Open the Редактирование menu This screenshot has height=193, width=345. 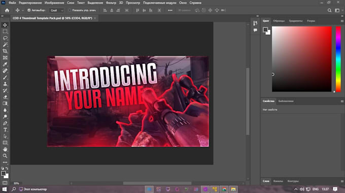pos(30,3)
